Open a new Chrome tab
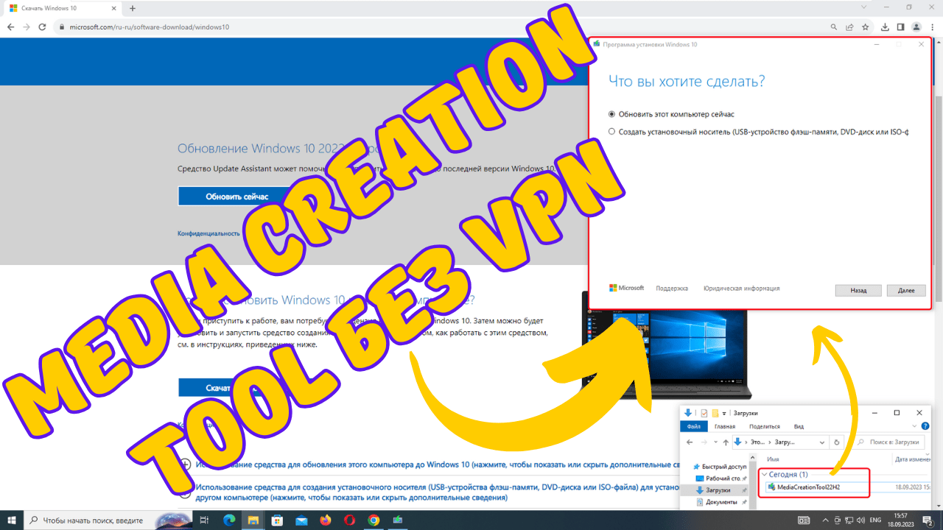Image resolution: width=943 pixels, height=530 pixels. (133, 7)
